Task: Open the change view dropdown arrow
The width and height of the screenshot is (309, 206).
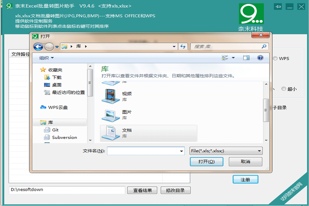Action: point(233,58)
